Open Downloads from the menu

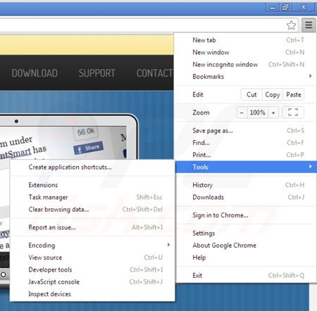point(246,197)
